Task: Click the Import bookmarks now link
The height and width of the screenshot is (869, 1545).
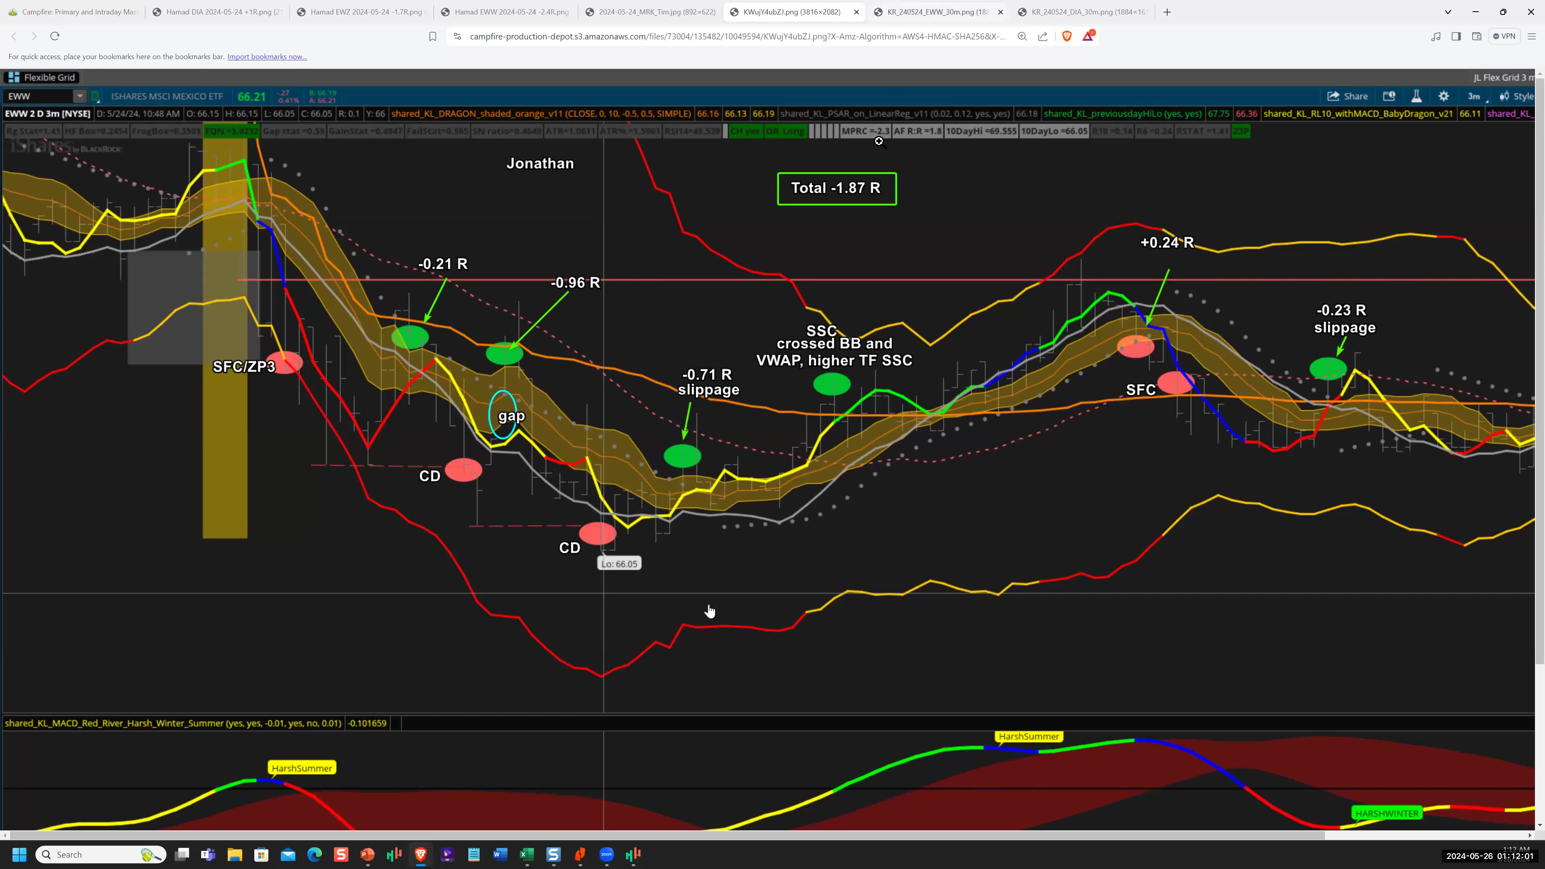Action: (x=267, y=56)
